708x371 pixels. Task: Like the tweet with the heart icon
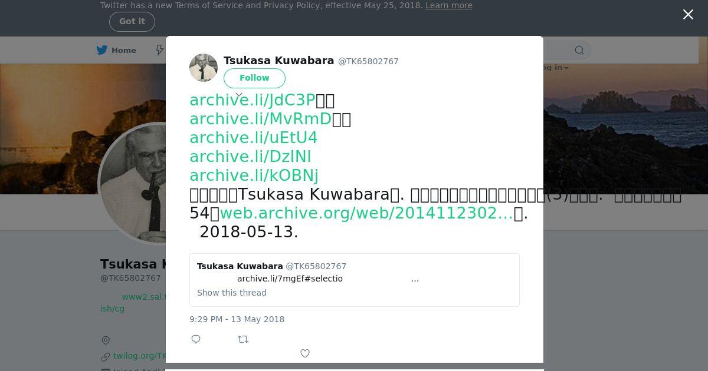[x=305, y=353]
